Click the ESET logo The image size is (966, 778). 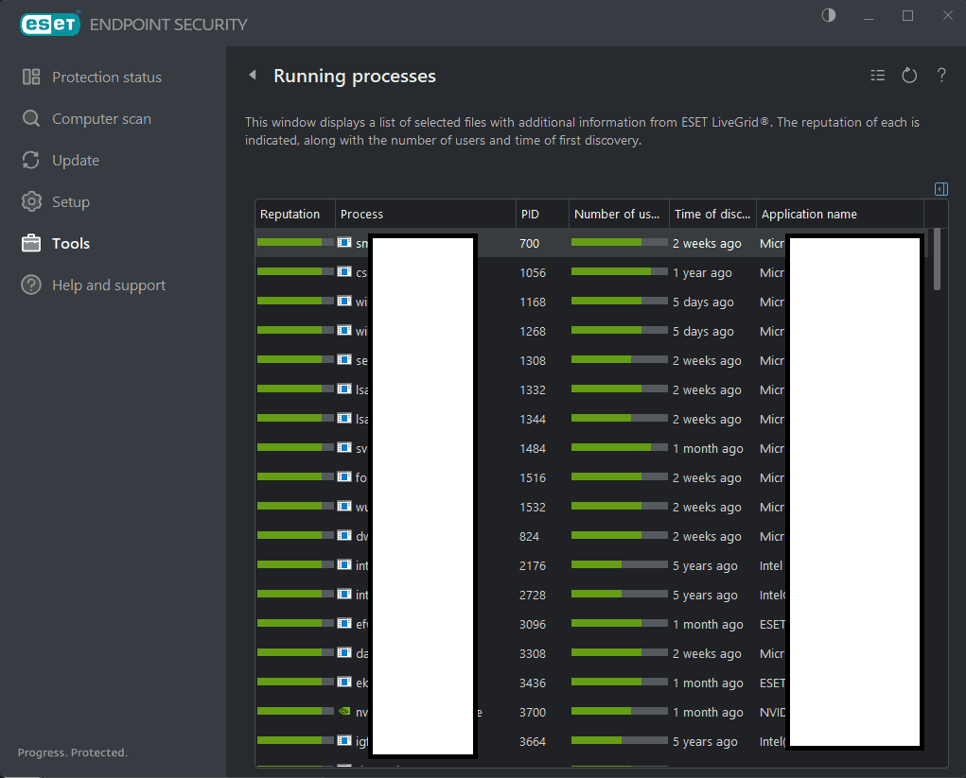pos(50,24)
